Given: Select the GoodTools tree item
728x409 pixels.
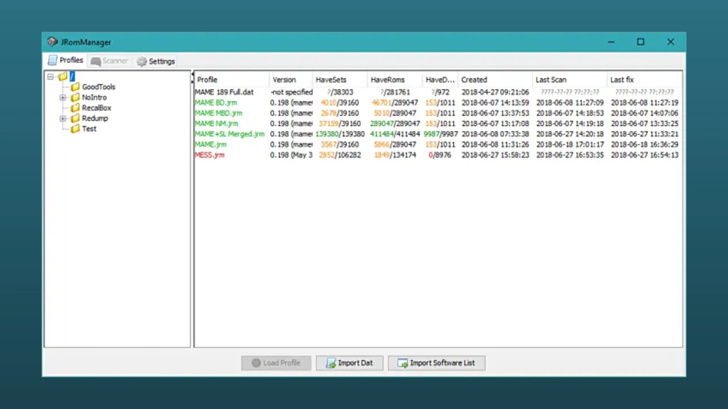Looking at the screenshot, I should tap(99, 87).
